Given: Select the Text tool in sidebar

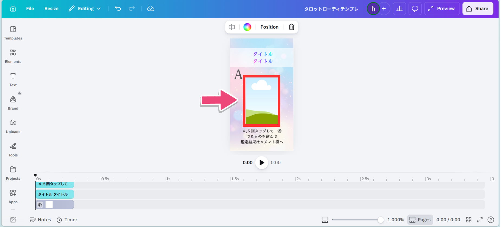Looking at the screenshot, I should pyautogui.click(x=13, y=79).
